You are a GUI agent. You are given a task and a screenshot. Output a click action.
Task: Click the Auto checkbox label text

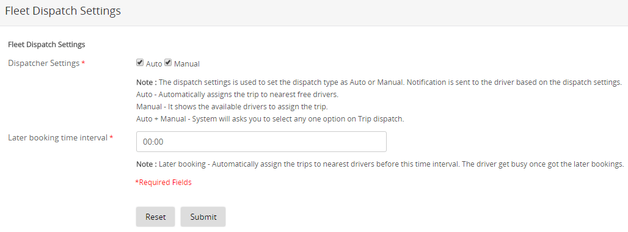click(x=154, y=63)
